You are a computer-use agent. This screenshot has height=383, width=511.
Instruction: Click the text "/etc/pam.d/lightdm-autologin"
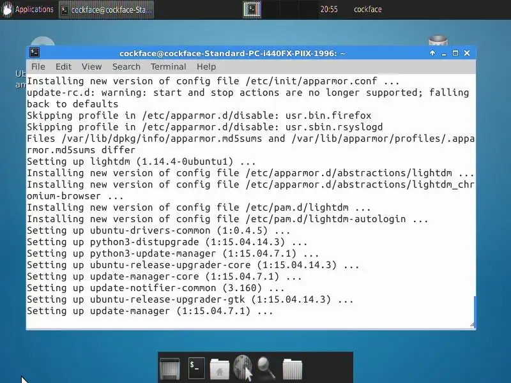click(326, 219)
